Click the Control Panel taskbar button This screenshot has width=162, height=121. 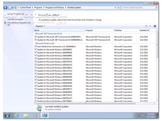(x=45, y=115)
